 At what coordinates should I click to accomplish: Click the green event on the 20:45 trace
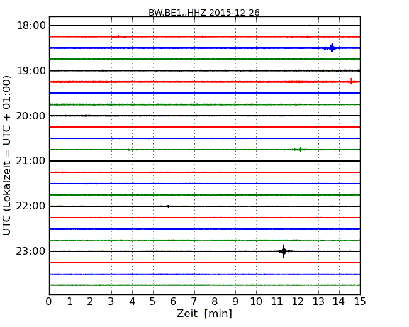point(299,150)
